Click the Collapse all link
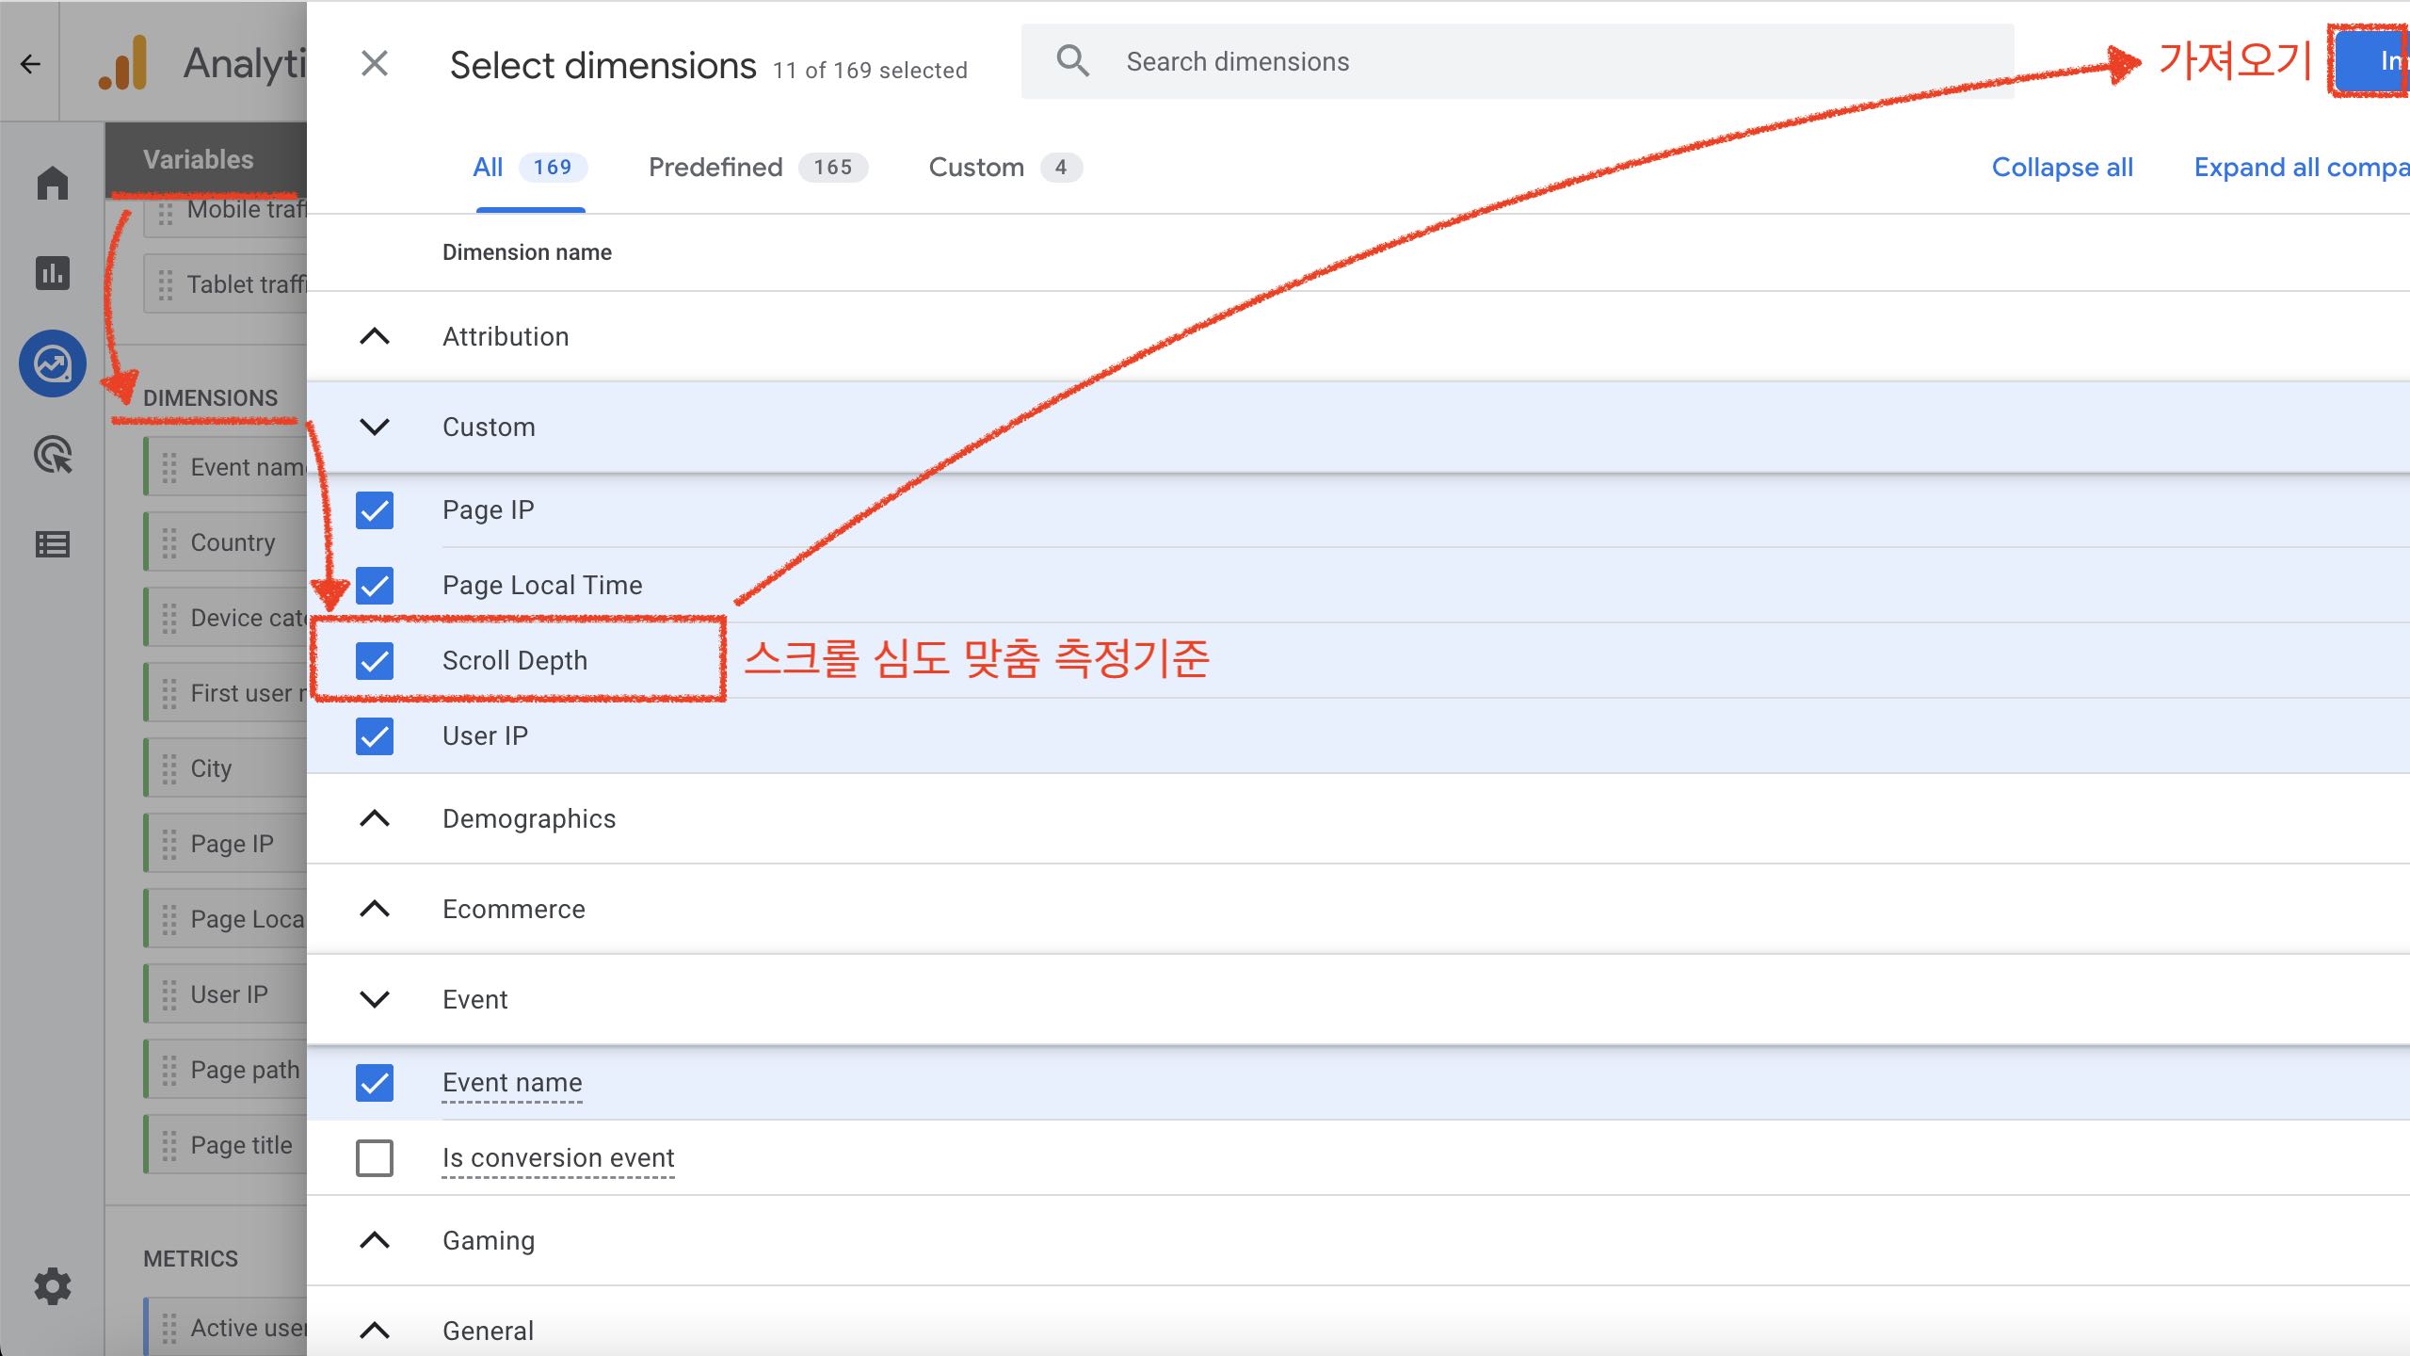The height and width of the screenshot is (1356, 2410). (x=2062, y=167)
